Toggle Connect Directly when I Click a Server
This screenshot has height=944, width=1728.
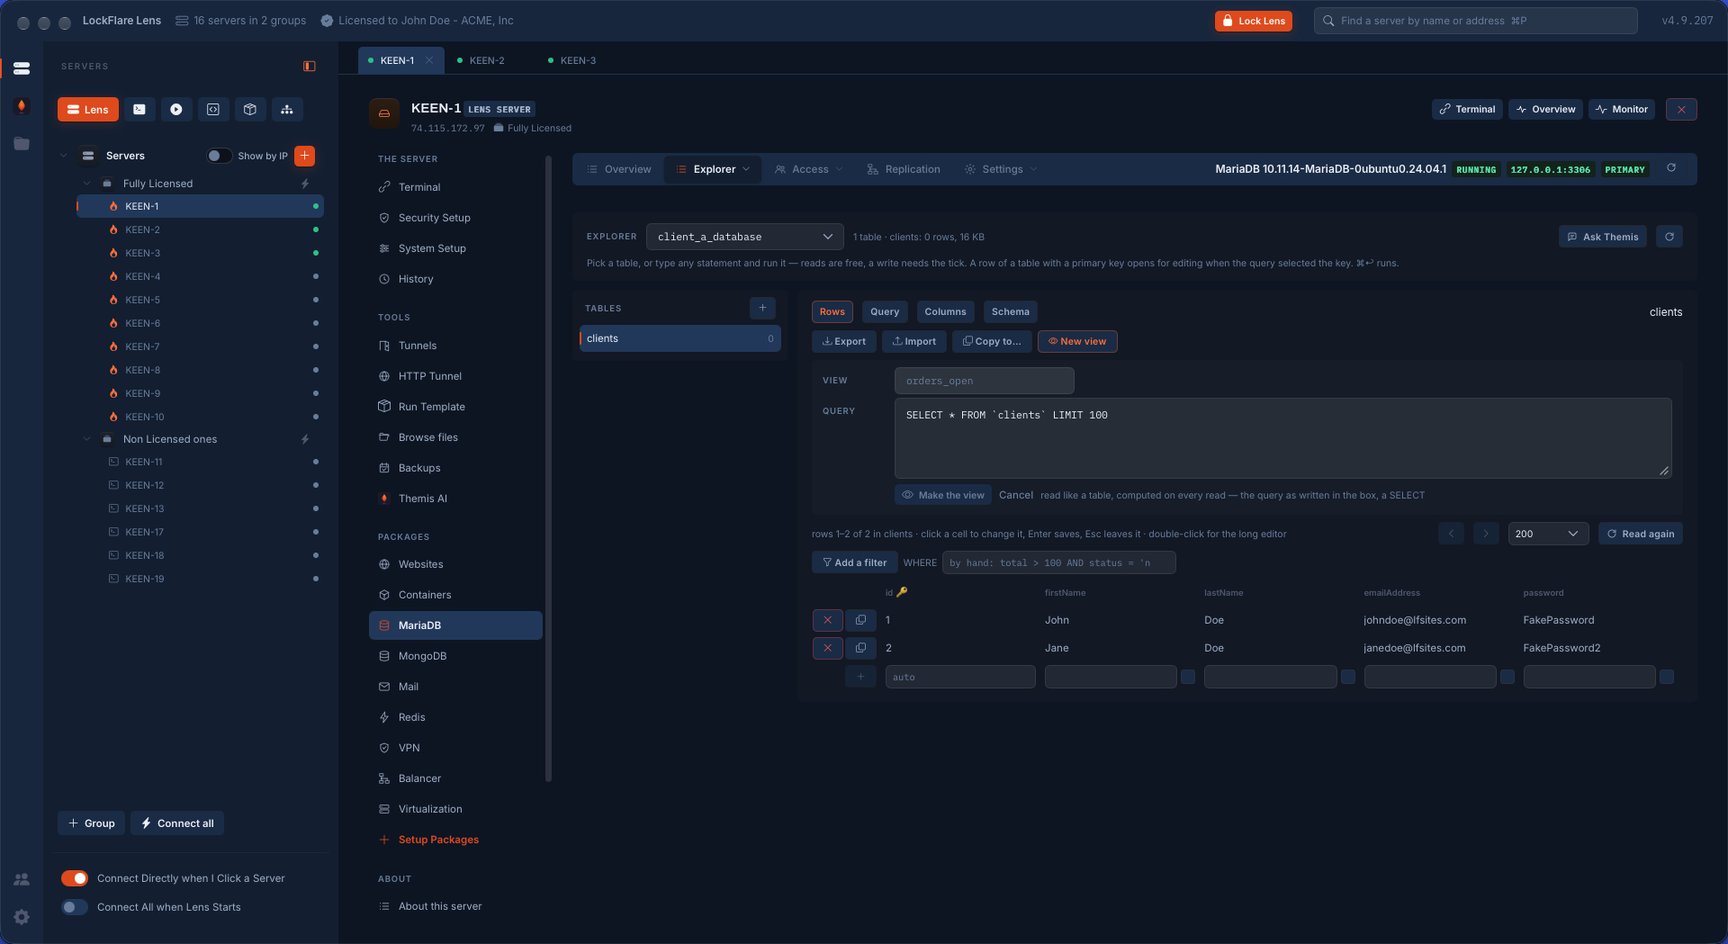click(75, 878)
